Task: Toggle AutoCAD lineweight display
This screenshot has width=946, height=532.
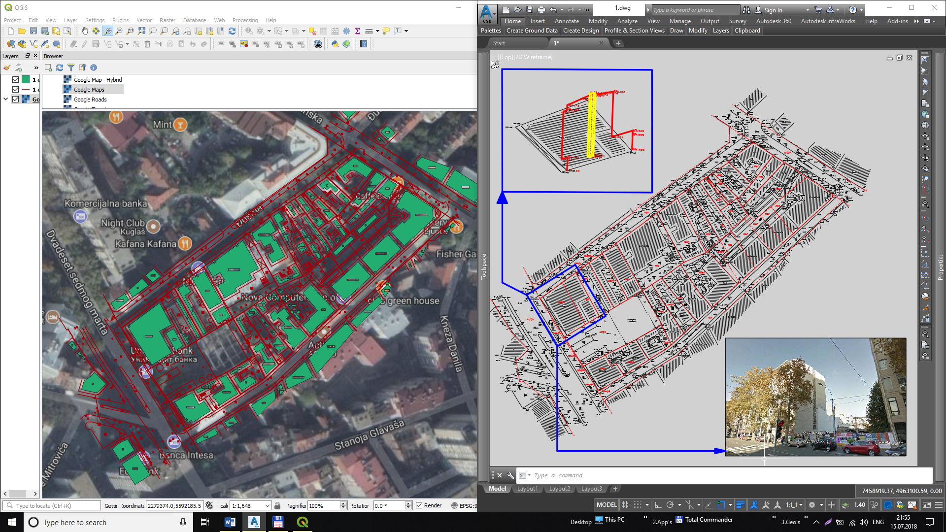Action: pyautogui.click(x=740, y=505)
